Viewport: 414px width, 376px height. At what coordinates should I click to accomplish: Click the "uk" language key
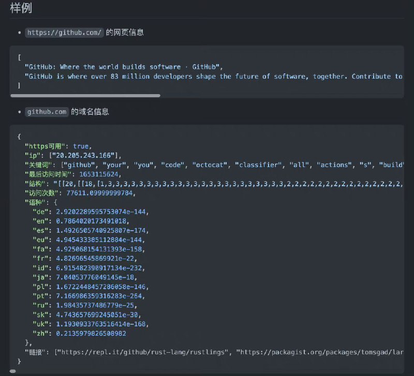[x=40, y=324]
